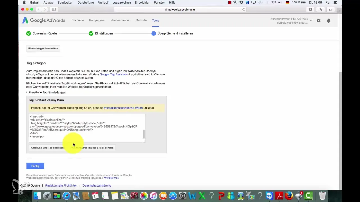Image resolution: width=360 pixels, height=202 pixels.
Task: Open the Wi-Fi status menu
Action: [x=274, y=3]
